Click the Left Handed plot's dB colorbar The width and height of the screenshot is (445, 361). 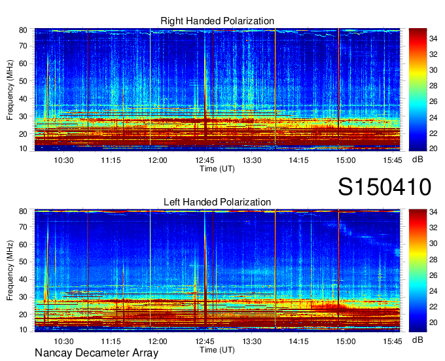click(418, 271)
